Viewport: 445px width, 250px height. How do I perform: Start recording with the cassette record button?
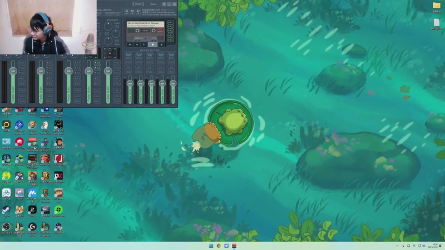161,44
